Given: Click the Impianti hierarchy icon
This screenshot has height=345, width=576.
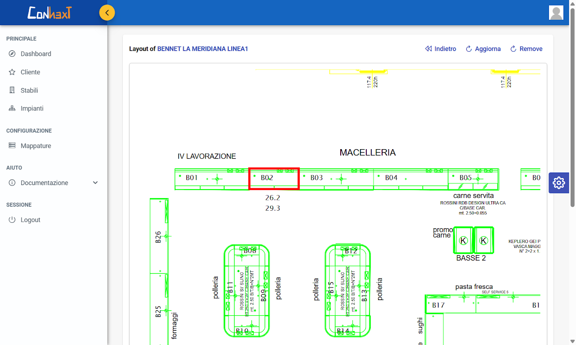Looking at the screenshot, I should (x=12, y=109).
